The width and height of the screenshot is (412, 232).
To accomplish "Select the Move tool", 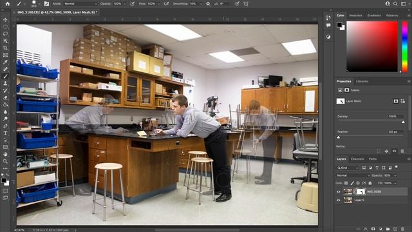I will [5, 20].
